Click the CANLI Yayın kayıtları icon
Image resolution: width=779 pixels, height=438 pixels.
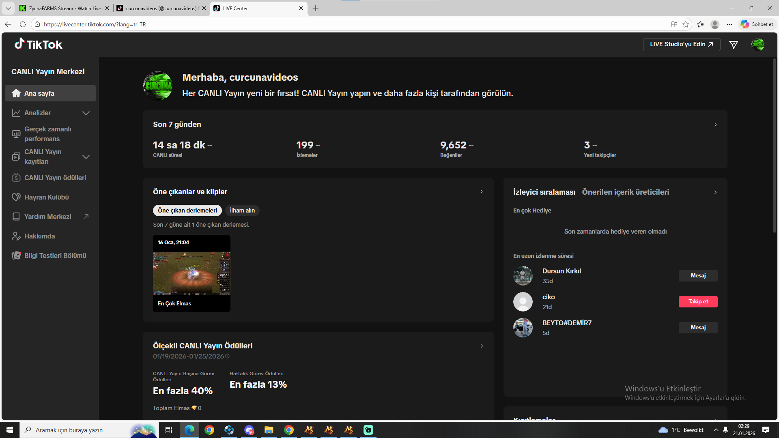pos(16,157)
